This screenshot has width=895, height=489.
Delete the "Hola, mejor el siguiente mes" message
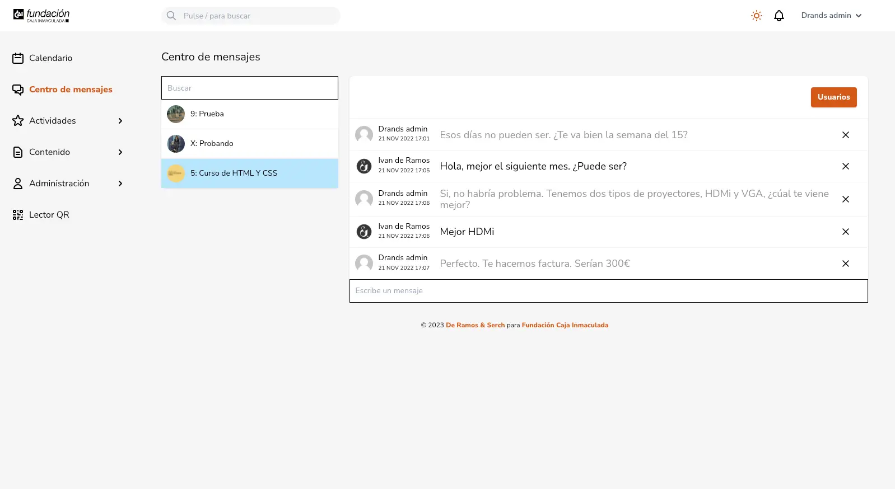tap(845, 166)
